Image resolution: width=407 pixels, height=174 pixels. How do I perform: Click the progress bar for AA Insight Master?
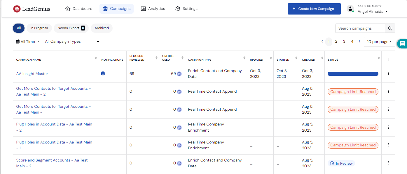point(353,74)
